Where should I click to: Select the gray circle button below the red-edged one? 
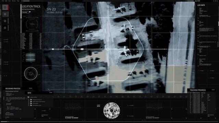tap(5, 14)
